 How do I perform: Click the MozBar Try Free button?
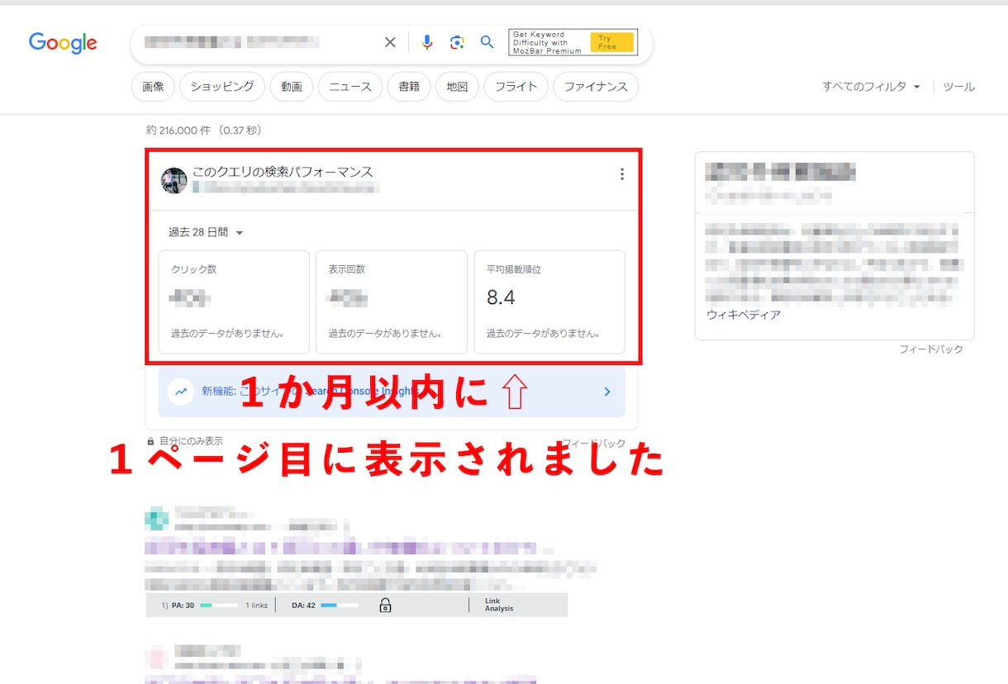point(612,42)
